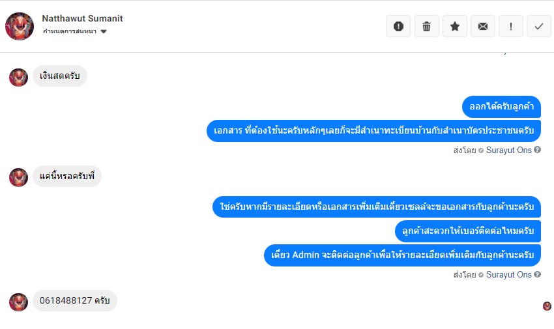Open the lower Surayut Ons sender link
Screen dimensions: 554x329
pyautogui.click(x=508, y=275)
